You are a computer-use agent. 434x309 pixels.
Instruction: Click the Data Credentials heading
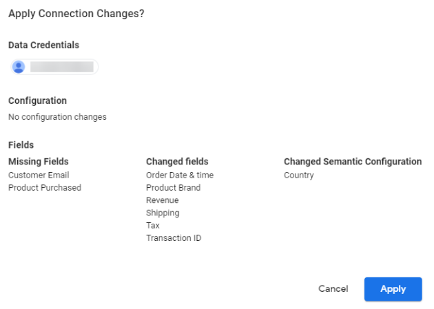(x=43, y=45)
